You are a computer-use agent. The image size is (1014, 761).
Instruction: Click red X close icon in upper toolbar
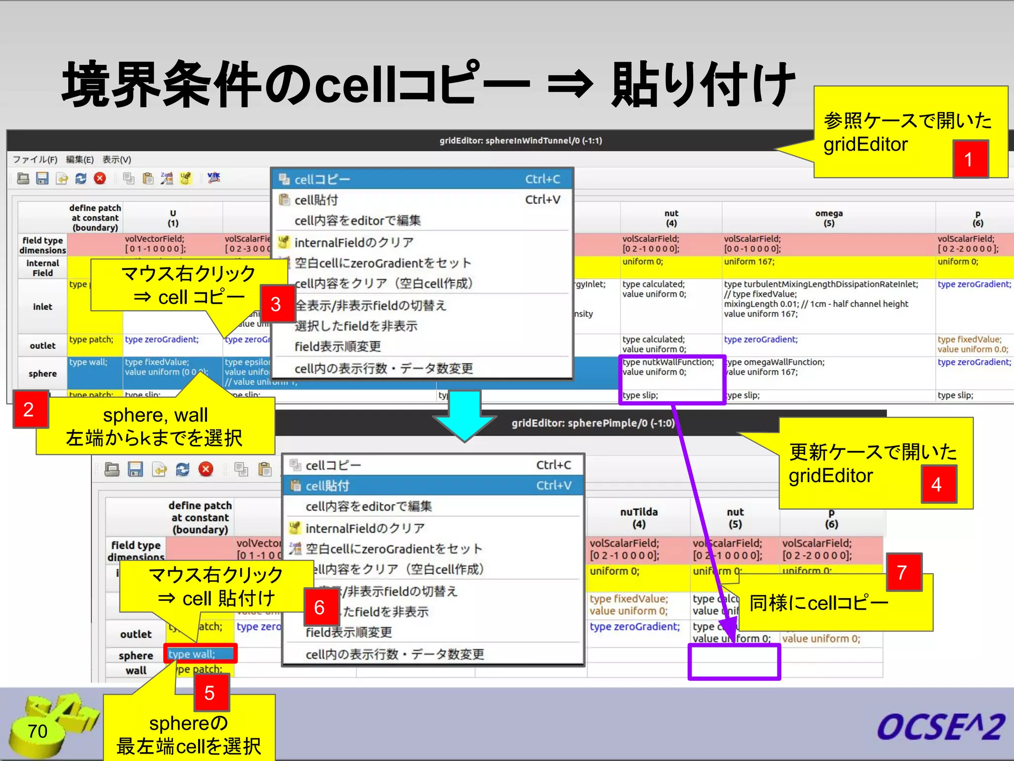point(100,178)
